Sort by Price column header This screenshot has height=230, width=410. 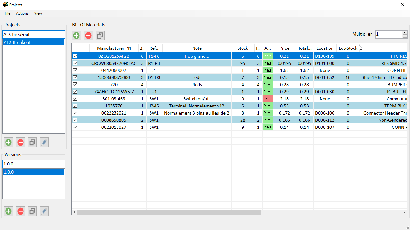pyautogui.click(x=284, y=48)
